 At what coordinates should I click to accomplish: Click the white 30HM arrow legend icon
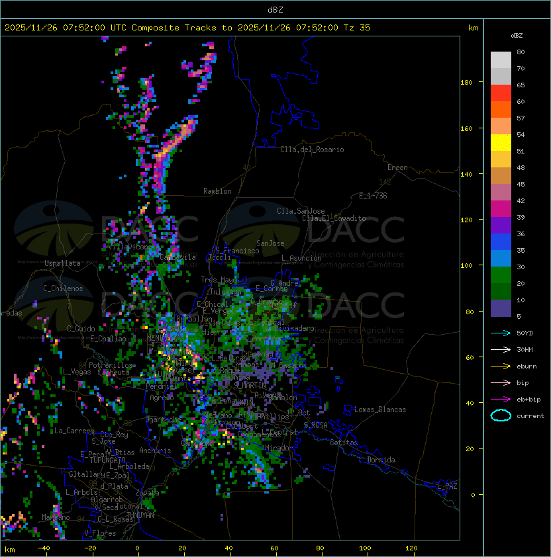501,350
